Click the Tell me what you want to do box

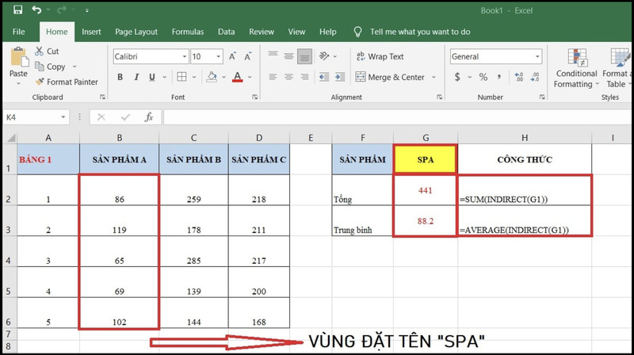[x=420, y=32]
